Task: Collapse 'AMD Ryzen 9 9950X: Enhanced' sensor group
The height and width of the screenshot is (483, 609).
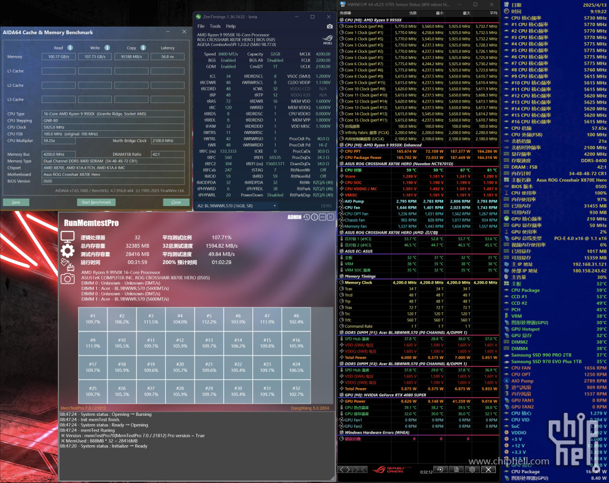Action: tap(342, 145)
